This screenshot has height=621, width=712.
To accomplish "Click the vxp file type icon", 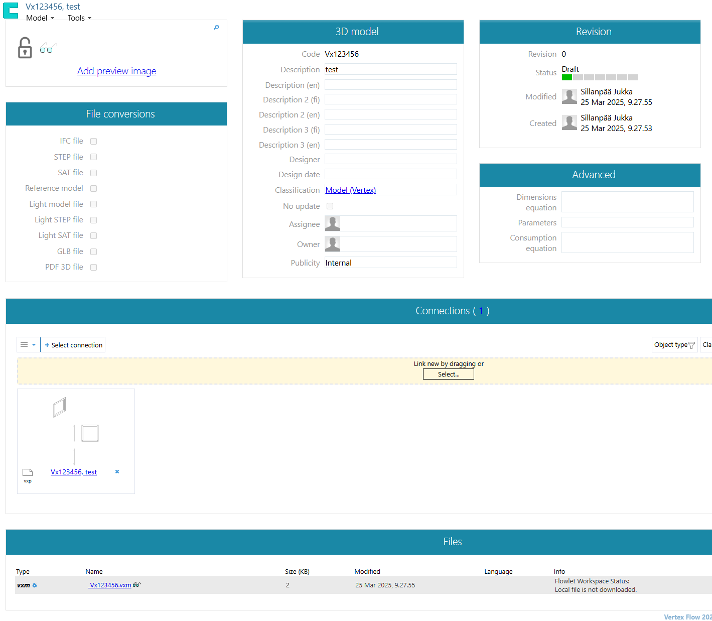I will click(x=28, y=473).
